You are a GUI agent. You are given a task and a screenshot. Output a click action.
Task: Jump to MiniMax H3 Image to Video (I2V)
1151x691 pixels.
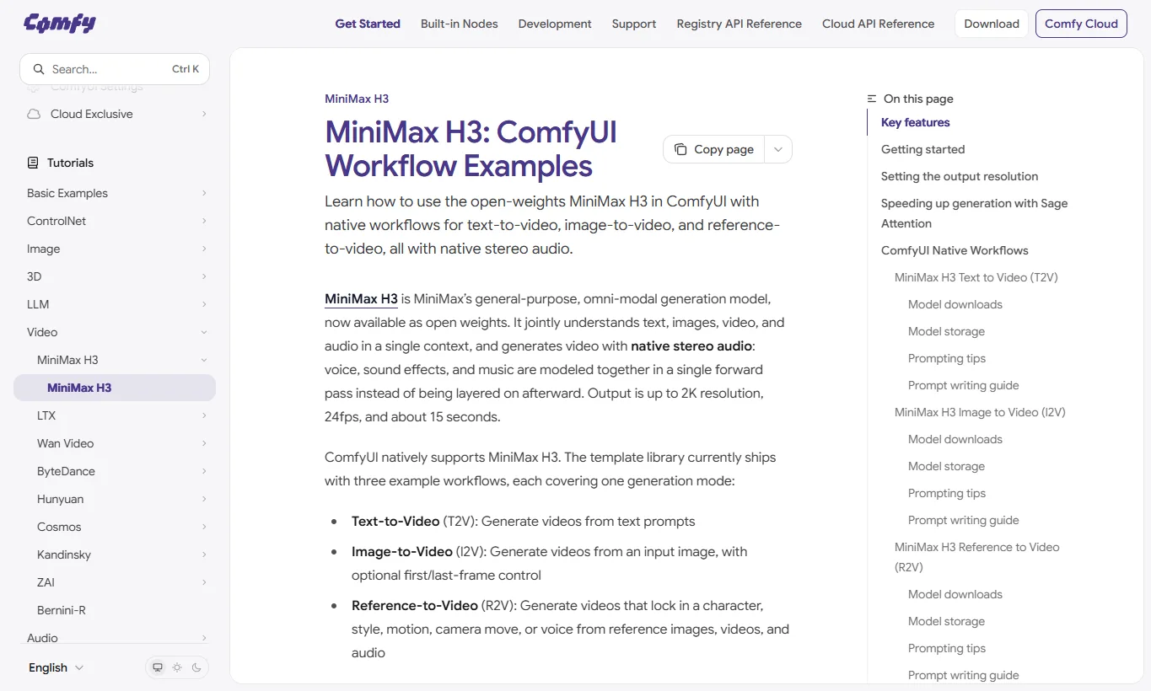[x=980, y=412]
